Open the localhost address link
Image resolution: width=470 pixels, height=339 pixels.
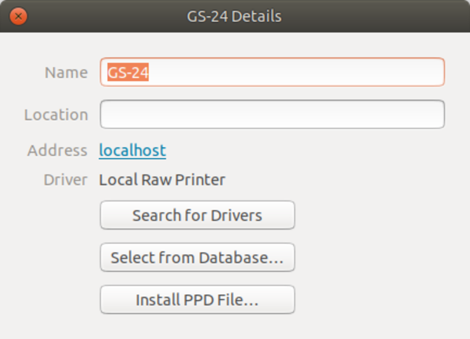pyautogui.click(x=132, y=150)
